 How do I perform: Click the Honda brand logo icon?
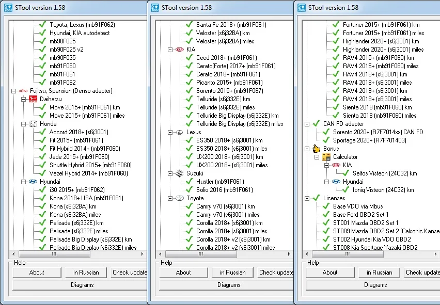(x=33, y=124)
